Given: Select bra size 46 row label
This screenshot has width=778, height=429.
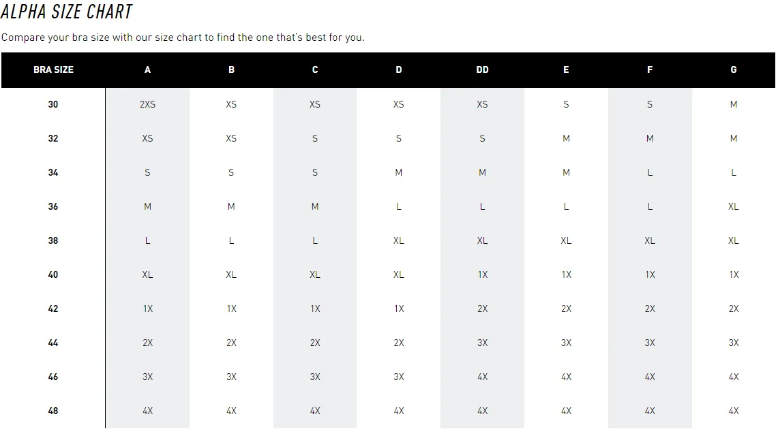Looking at the screenshot, I should 53,377.
